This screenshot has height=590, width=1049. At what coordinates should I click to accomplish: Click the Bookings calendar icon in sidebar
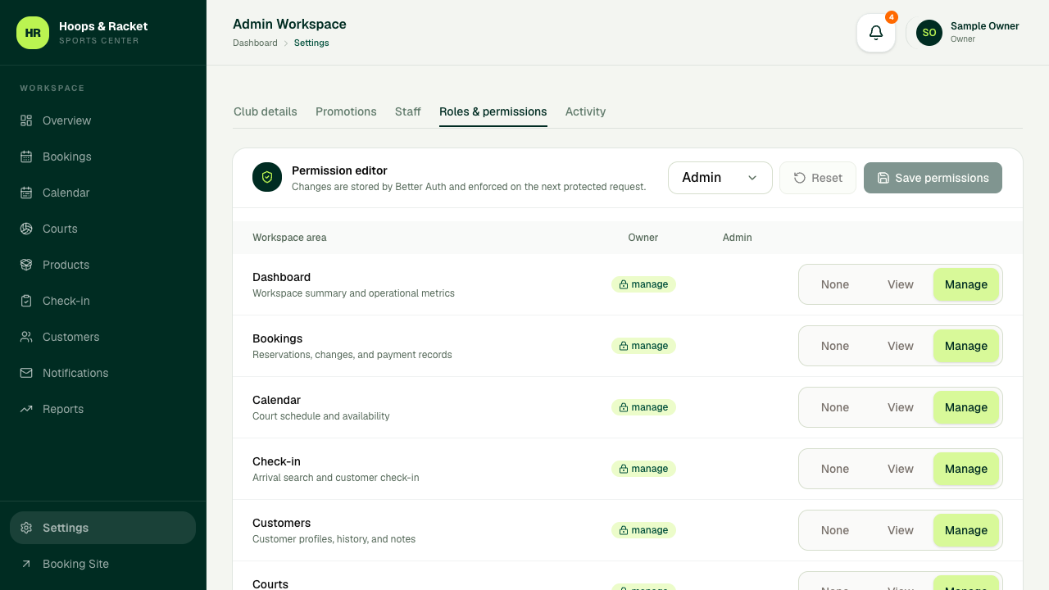(x=26, y=157)
